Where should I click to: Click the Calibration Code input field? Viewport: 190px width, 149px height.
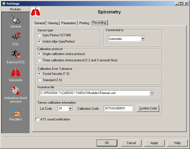click(118, 108)
